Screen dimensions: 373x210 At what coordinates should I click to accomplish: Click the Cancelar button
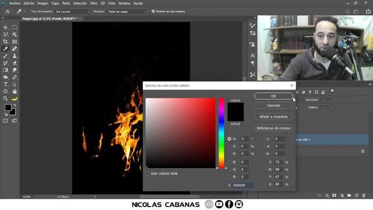click(x=273, y=105)
